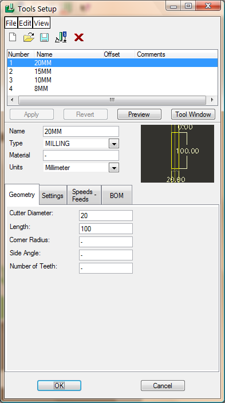225x403 pixels.
Task: Open the Units Millimeter dropdown
Action: (114, 168)
